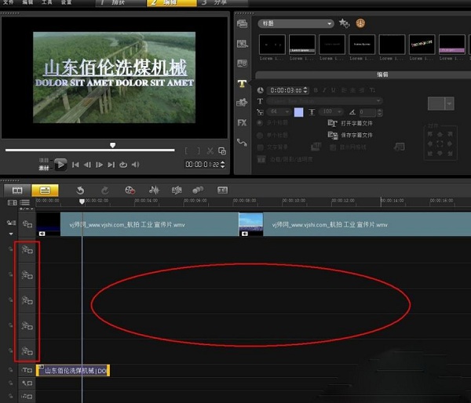Image resolution: width=471 pixels, height=403 pixels.
Task: Toggle ripple lock on the title track
Action: [x=11, y=370]
